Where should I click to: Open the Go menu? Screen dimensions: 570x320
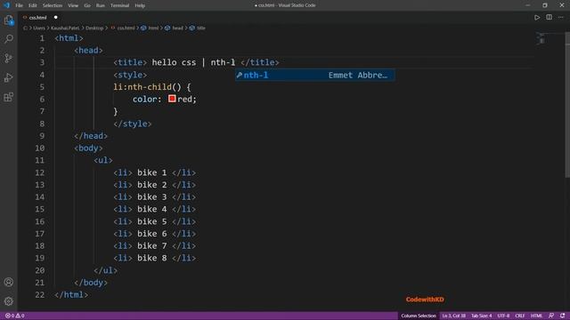pos(87,5)
